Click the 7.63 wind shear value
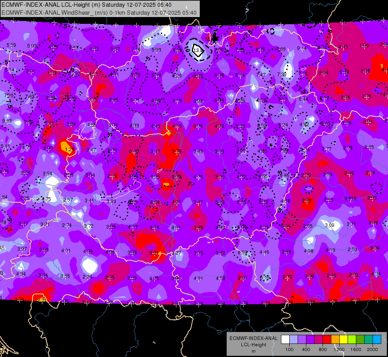 click(x=29, y=97)
